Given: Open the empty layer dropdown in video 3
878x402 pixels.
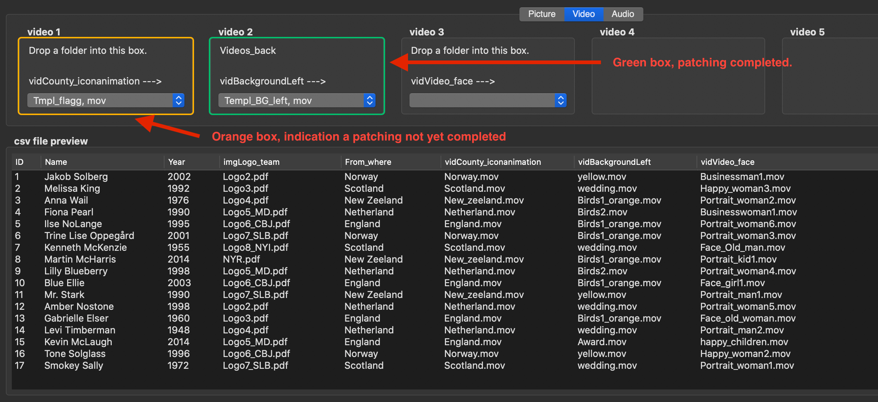Looking at the screenshot, I should click(x=488, y=100).
